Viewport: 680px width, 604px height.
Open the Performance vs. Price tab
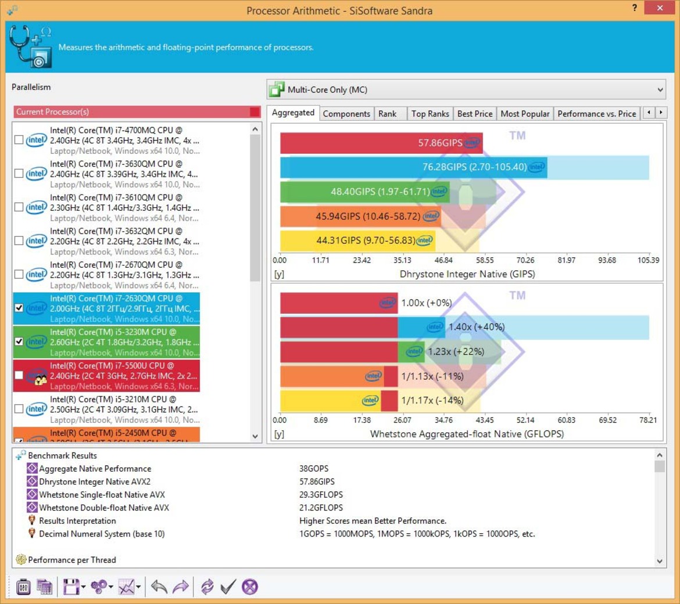tap(597, 114)
